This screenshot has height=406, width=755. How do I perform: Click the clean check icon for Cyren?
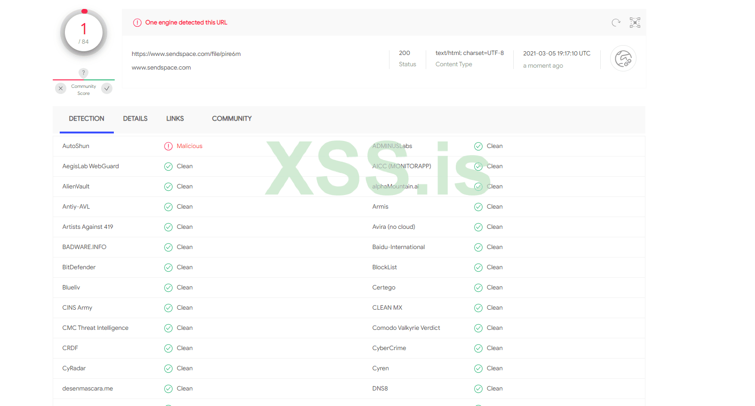pos(478,368)
